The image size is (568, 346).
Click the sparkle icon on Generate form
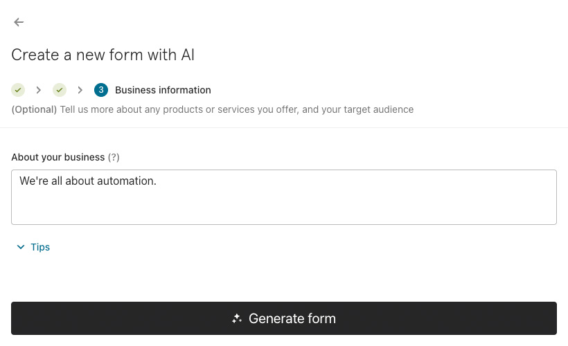tap(237, 318)
